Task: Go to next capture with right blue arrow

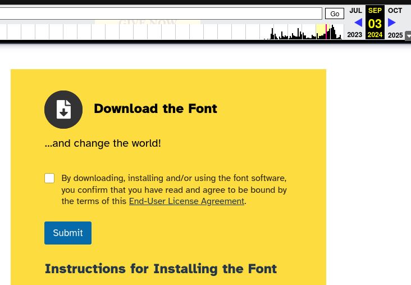Action: tap(391, 22)
